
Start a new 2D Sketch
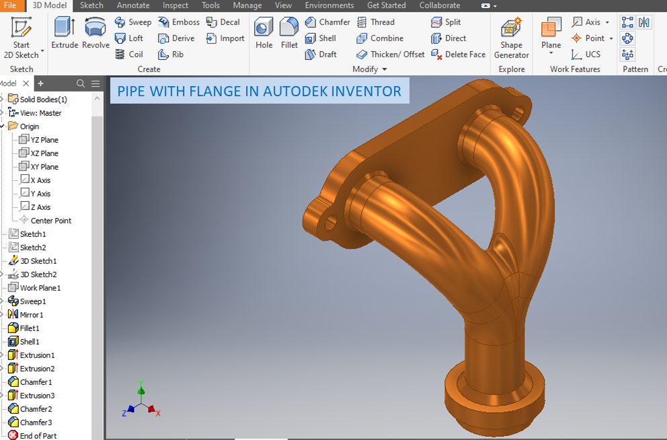click(x=21, y=38)
